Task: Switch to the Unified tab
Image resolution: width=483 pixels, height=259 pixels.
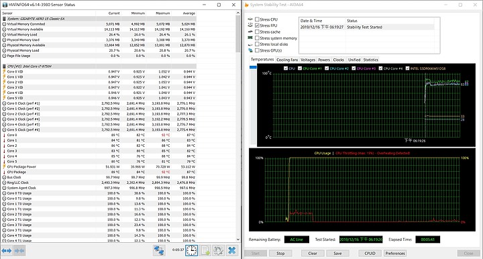Action: [x=354, y=60]
